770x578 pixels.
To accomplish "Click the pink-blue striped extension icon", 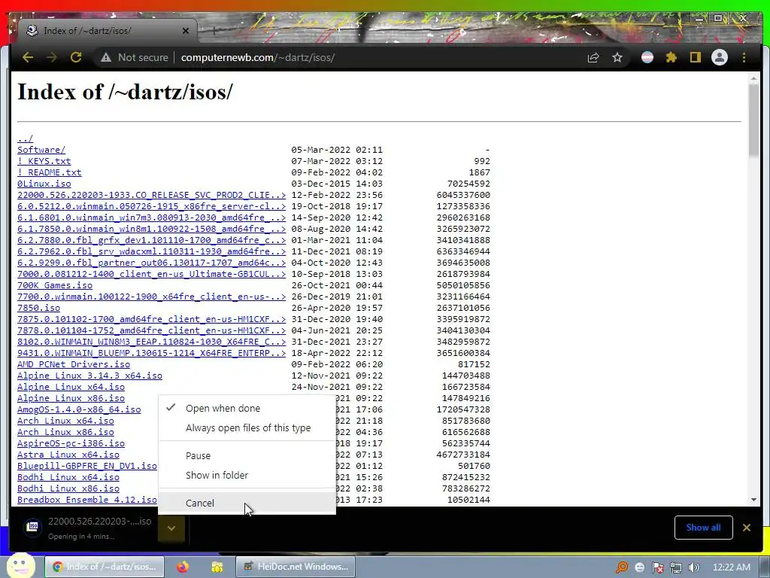I will [647, 57].
